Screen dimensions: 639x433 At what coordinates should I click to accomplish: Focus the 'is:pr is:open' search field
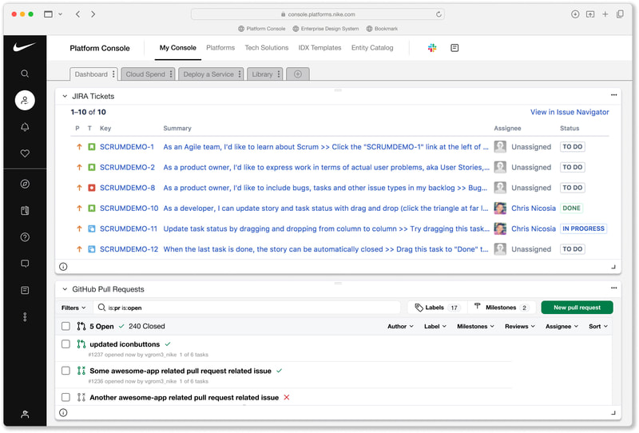tap(248, 308)
